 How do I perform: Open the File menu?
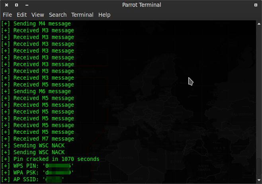click(x=7, y=15)
